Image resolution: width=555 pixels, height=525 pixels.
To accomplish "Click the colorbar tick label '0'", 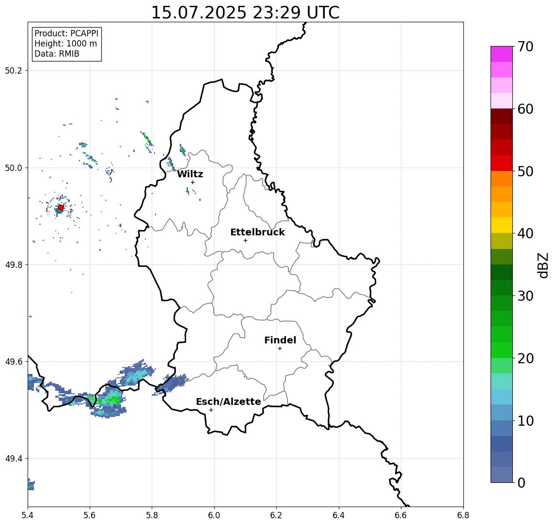I will [x=522, y=482].
